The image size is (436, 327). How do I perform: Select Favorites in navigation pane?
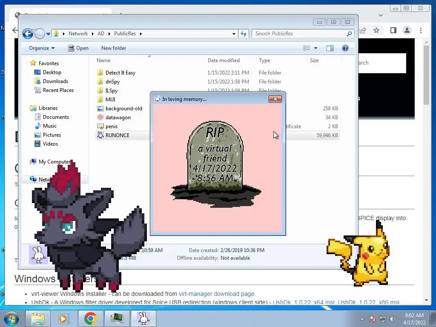click(x=49, y=63)
